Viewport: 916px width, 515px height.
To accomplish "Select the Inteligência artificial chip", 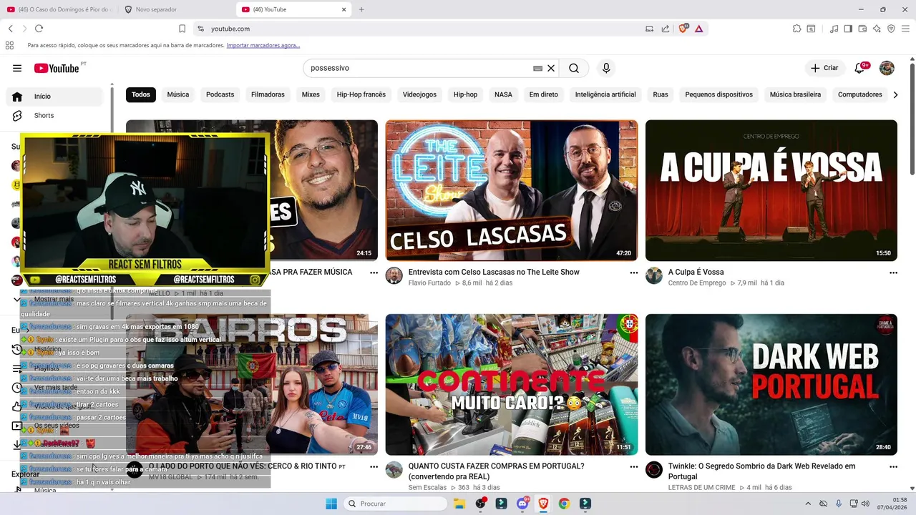I will pos(605,94).
